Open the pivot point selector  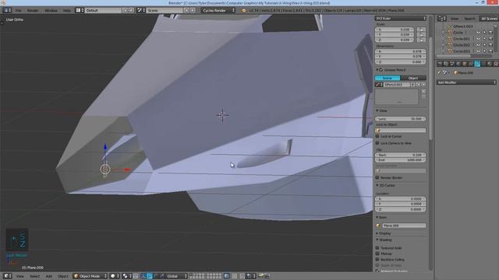(x=127, y=276)
